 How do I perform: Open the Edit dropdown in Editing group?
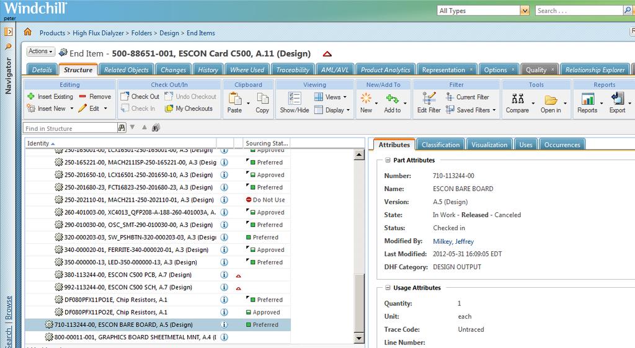click(x=105, y=109)
